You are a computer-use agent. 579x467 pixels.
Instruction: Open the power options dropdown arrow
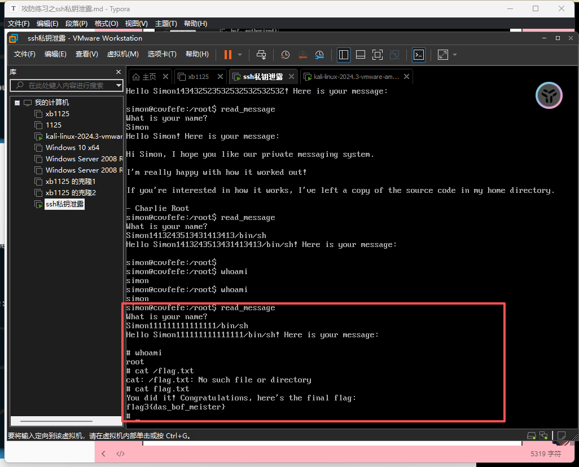point(240,55)
